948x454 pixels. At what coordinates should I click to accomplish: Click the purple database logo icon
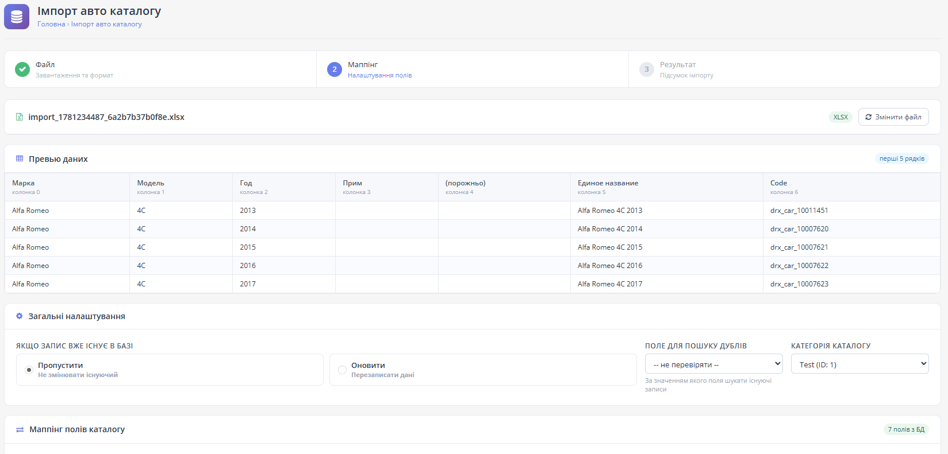click(17, 17)
